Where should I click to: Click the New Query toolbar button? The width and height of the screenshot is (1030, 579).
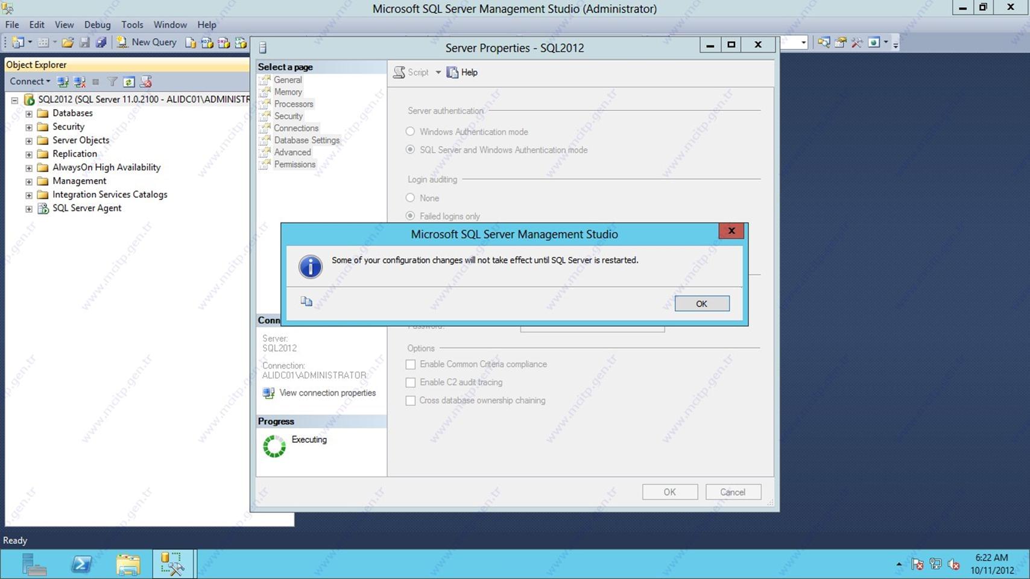click(147, 42)
